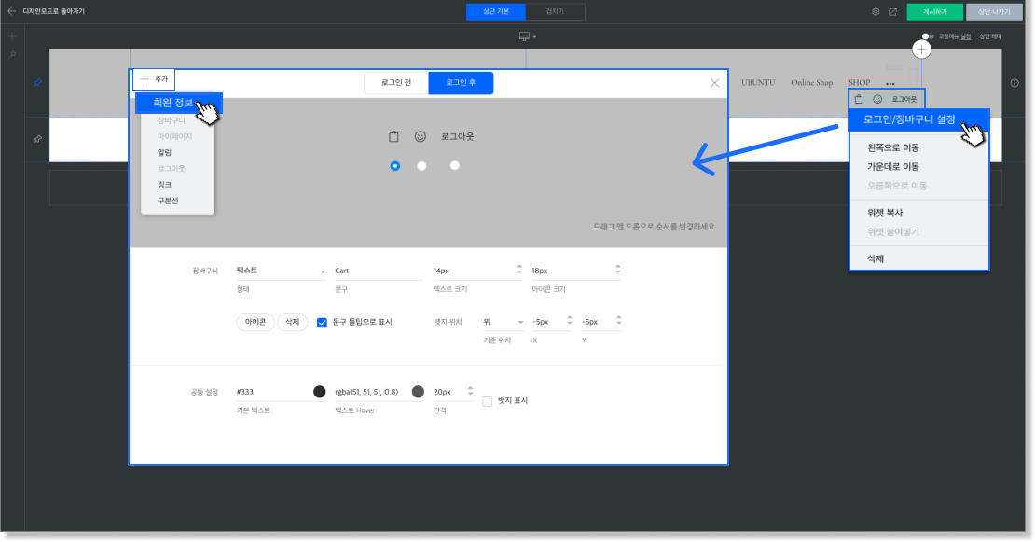Select the 겹치기 tab in top bar
1035x542 pixels.
[x=555, y=12]
